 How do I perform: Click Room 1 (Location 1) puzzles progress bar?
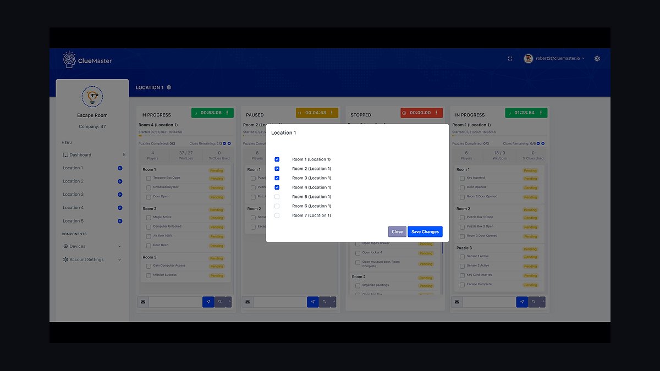point(499,135)
